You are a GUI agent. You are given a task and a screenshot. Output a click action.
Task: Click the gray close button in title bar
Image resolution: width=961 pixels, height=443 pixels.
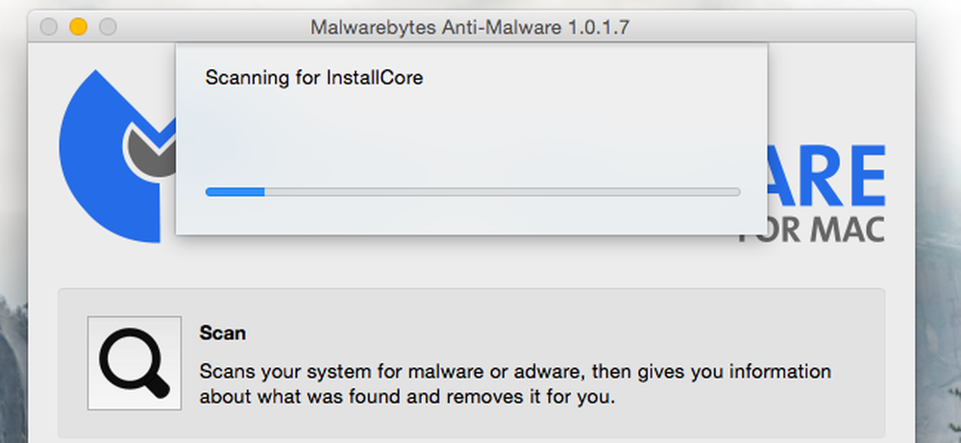(x=48, y=27)
